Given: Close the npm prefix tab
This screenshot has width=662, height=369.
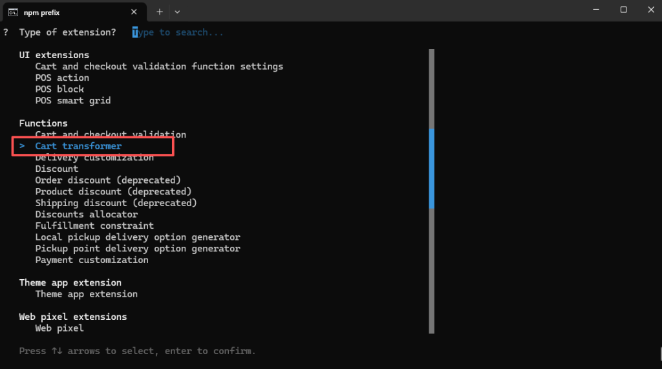Looking at the screenshot, I should pyautogui.click(x=134, y=12).
